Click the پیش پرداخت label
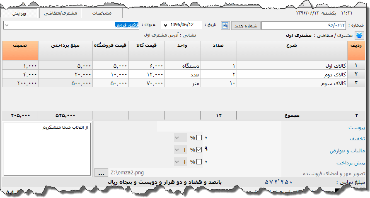 [351, 163]
